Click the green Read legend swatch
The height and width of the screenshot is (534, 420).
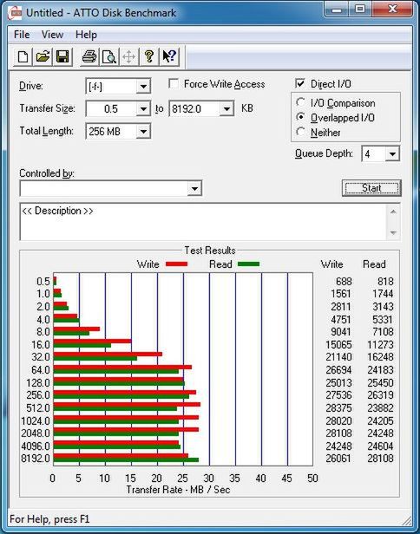point(248,264)
